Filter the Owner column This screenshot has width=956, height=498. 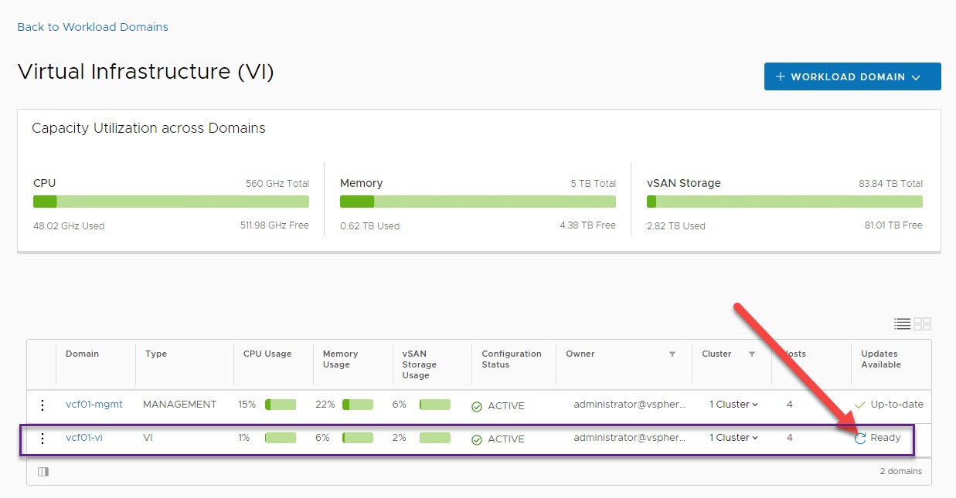click(x=672, y=354)
